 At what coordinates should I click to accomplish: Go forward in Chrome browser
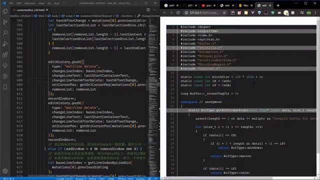click(x=171, y=12)
